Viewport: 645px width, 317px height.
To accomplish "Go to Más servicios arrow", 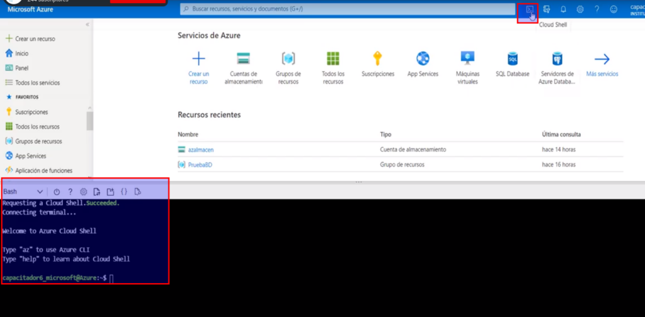I will coord(602,64).
